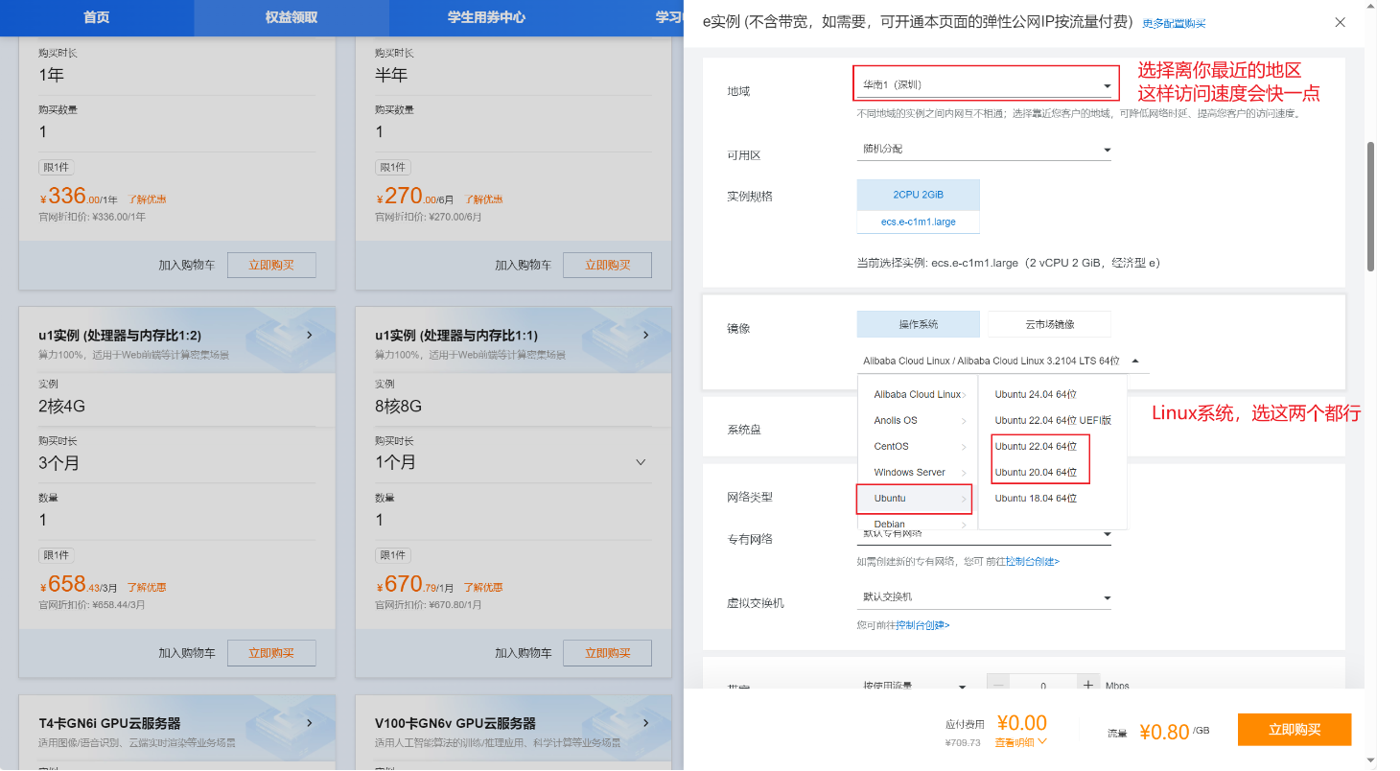
Task: Expand the Anolis OS submenu
Action: [x=919, y=420]
